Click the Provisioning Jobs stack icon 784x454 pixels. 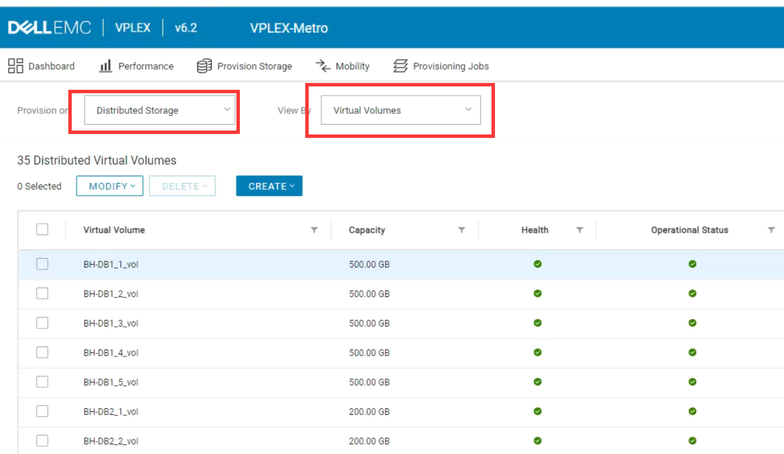click(401, 66)
